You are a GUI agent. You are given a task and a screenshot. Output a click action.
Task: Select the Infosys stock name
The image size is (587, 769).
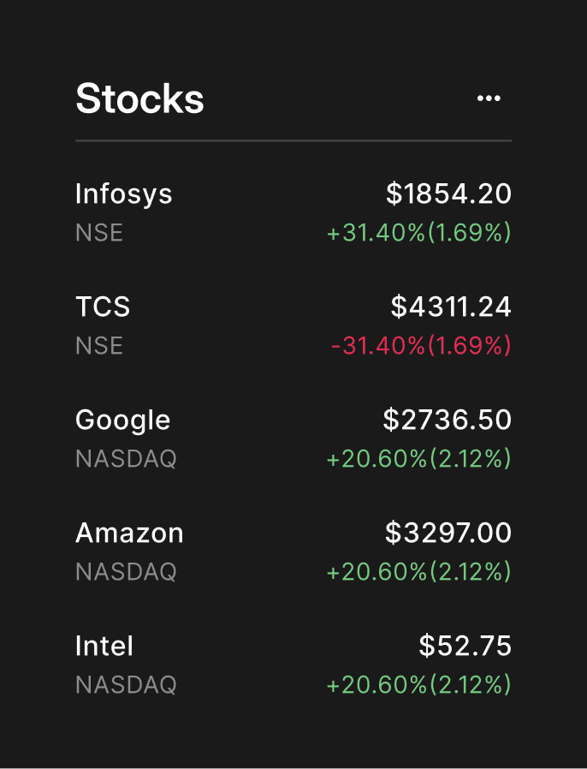pyautogui.click(x=123, y=194)
